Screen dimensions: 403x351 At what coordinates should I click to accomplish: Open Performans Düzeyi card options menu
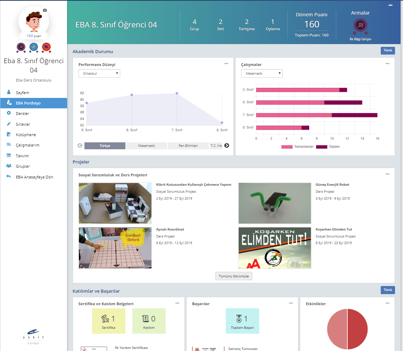(226, 64)
